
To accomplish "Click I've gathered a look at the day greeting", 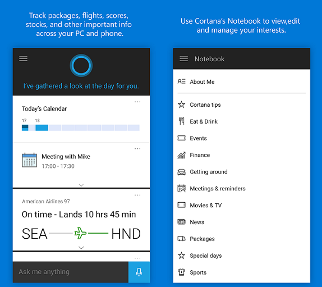I will tap(81, 86).
